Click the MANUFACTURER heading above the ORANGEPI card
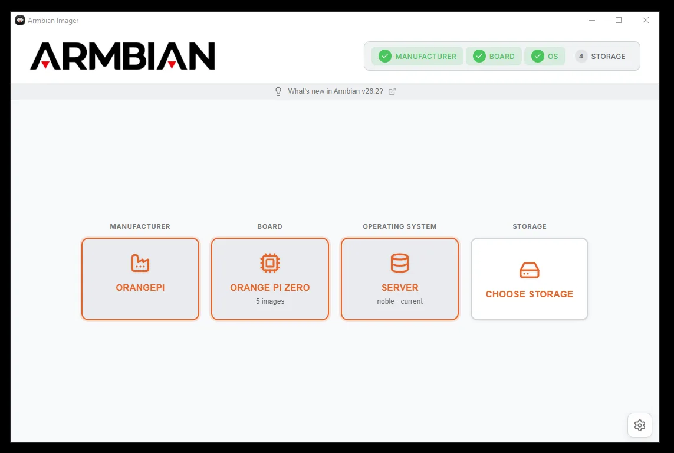Viewport: 674px width, 453px height. point(140,226)
